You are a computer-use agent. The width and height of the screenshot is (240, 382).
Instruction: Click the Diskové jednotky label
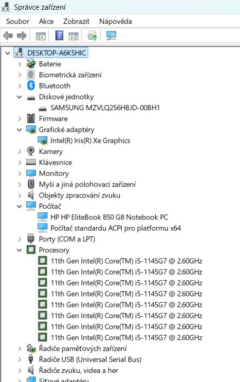point(66,97)
